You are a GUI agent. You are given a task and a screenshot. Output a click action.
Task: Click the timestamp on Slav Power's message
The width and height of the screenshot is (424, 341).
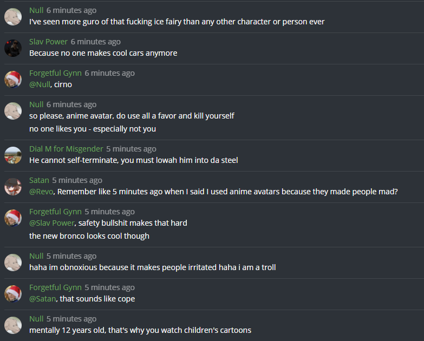point(95,42)
